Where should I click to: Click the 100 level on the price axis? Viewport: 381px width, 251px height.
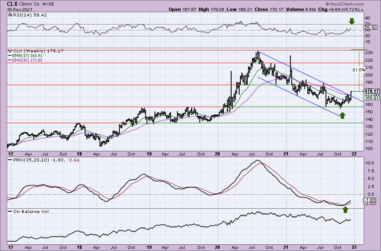point(369,149)
